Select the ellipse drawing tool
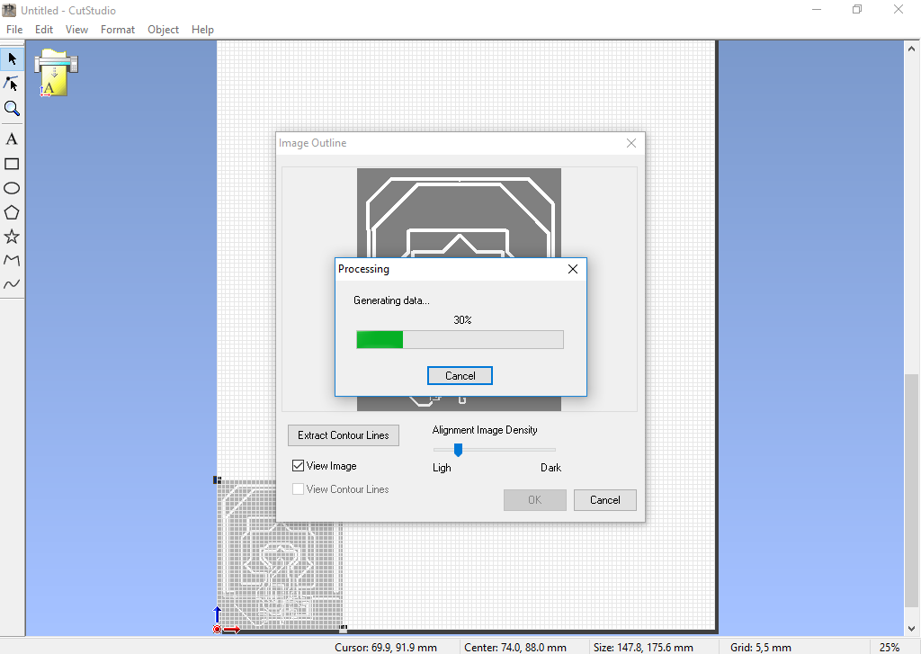The image size is (921, 654). 12,188
